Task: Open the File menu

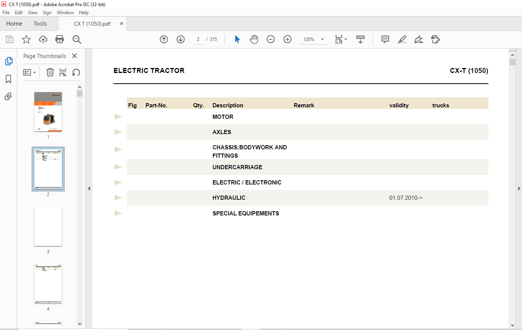Action: pyautogui.click(x=6, y=13)
